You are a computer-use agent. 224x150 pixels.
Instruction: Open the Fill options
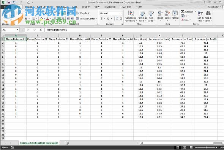pyautogui.click(x=185, y=16)
